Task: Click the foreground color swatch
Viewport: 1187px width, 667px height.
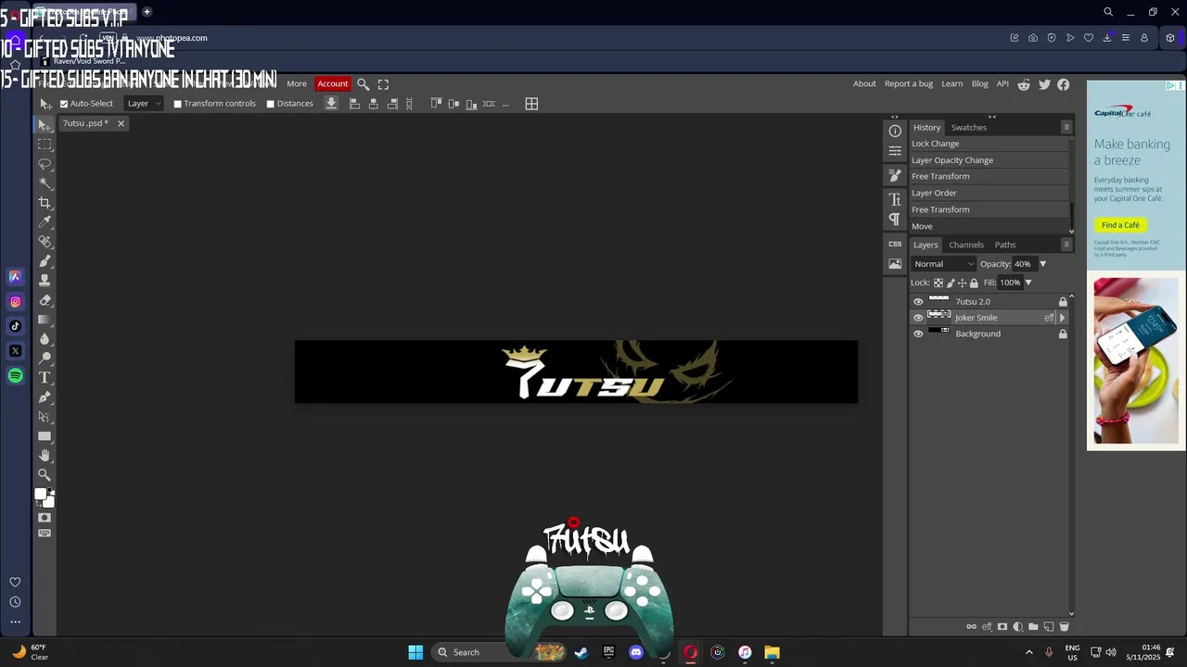Action: (x=41, y=495)
